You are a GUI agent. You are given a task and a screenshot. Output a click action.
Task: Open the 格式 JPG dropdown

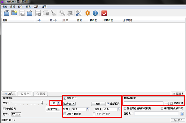16,114
